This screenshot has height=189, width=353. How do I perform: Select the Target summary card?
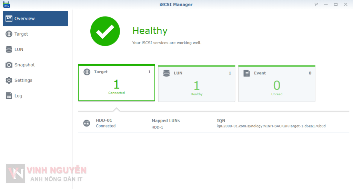[117, 83]
